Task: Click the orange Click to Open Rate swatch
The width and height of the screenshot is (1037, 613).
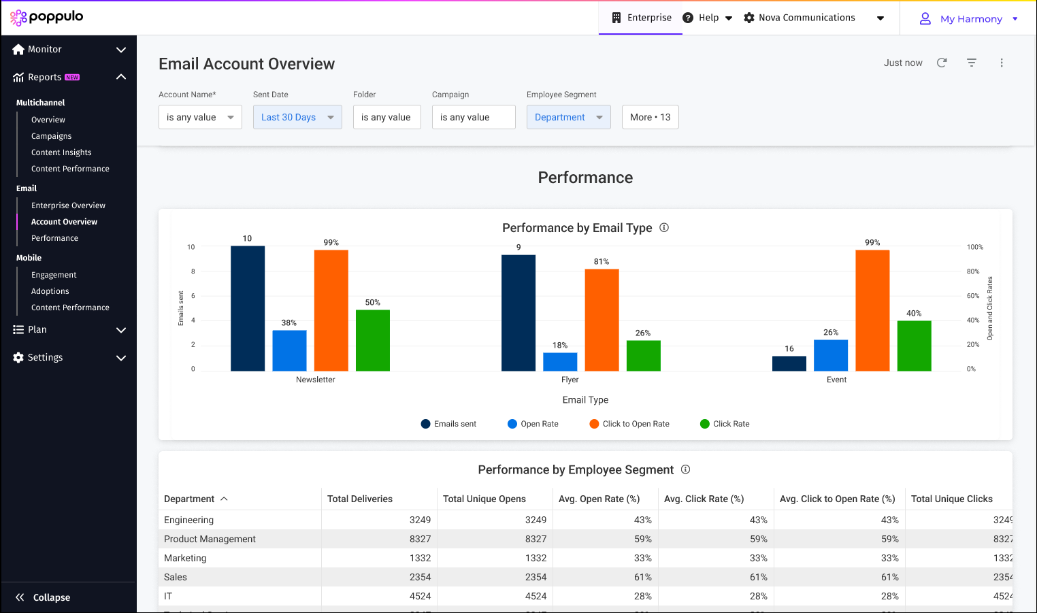Action: (x=594, y=424)
